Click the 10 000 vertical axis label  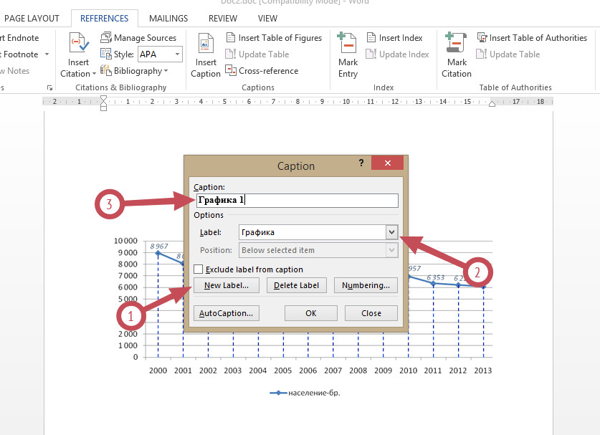(125, 241)
